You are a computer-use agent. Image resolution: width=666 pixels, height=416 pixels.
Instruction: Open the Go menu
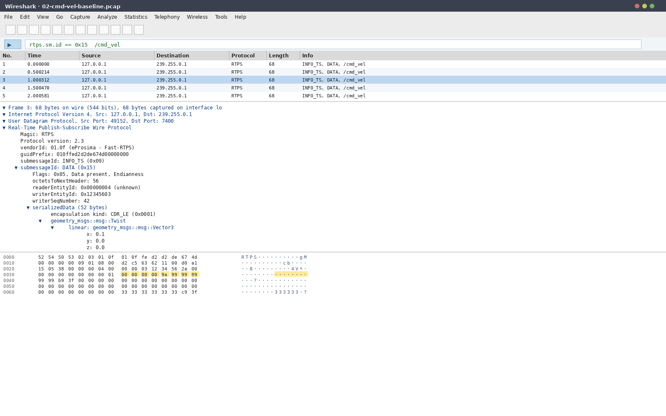pyautogui.click(x=60, y=17)
